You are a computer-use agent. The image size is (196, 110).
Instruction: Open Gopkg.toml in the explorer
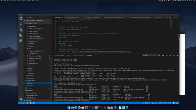click(31, 81)
